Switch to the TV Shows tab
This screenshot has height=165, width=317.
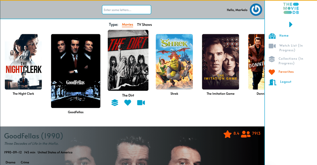(x=144, y=25)
